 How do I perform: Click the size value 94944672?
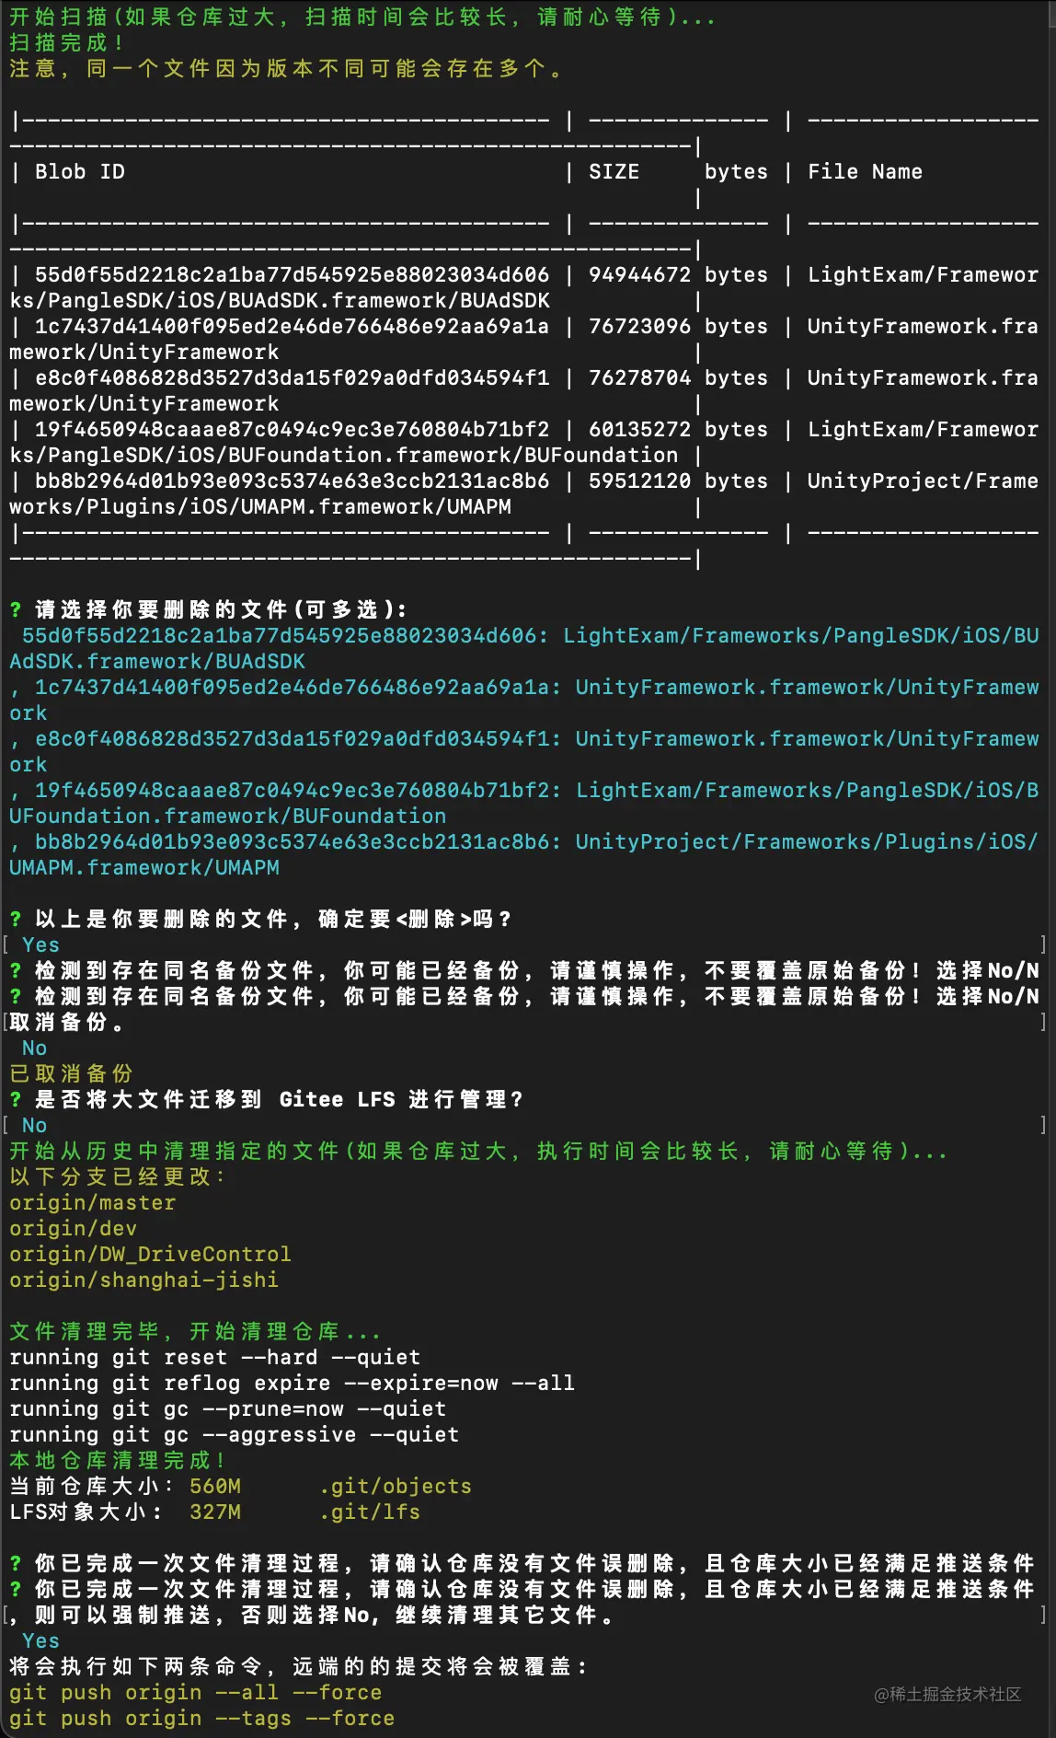click(x=639, y=274)
